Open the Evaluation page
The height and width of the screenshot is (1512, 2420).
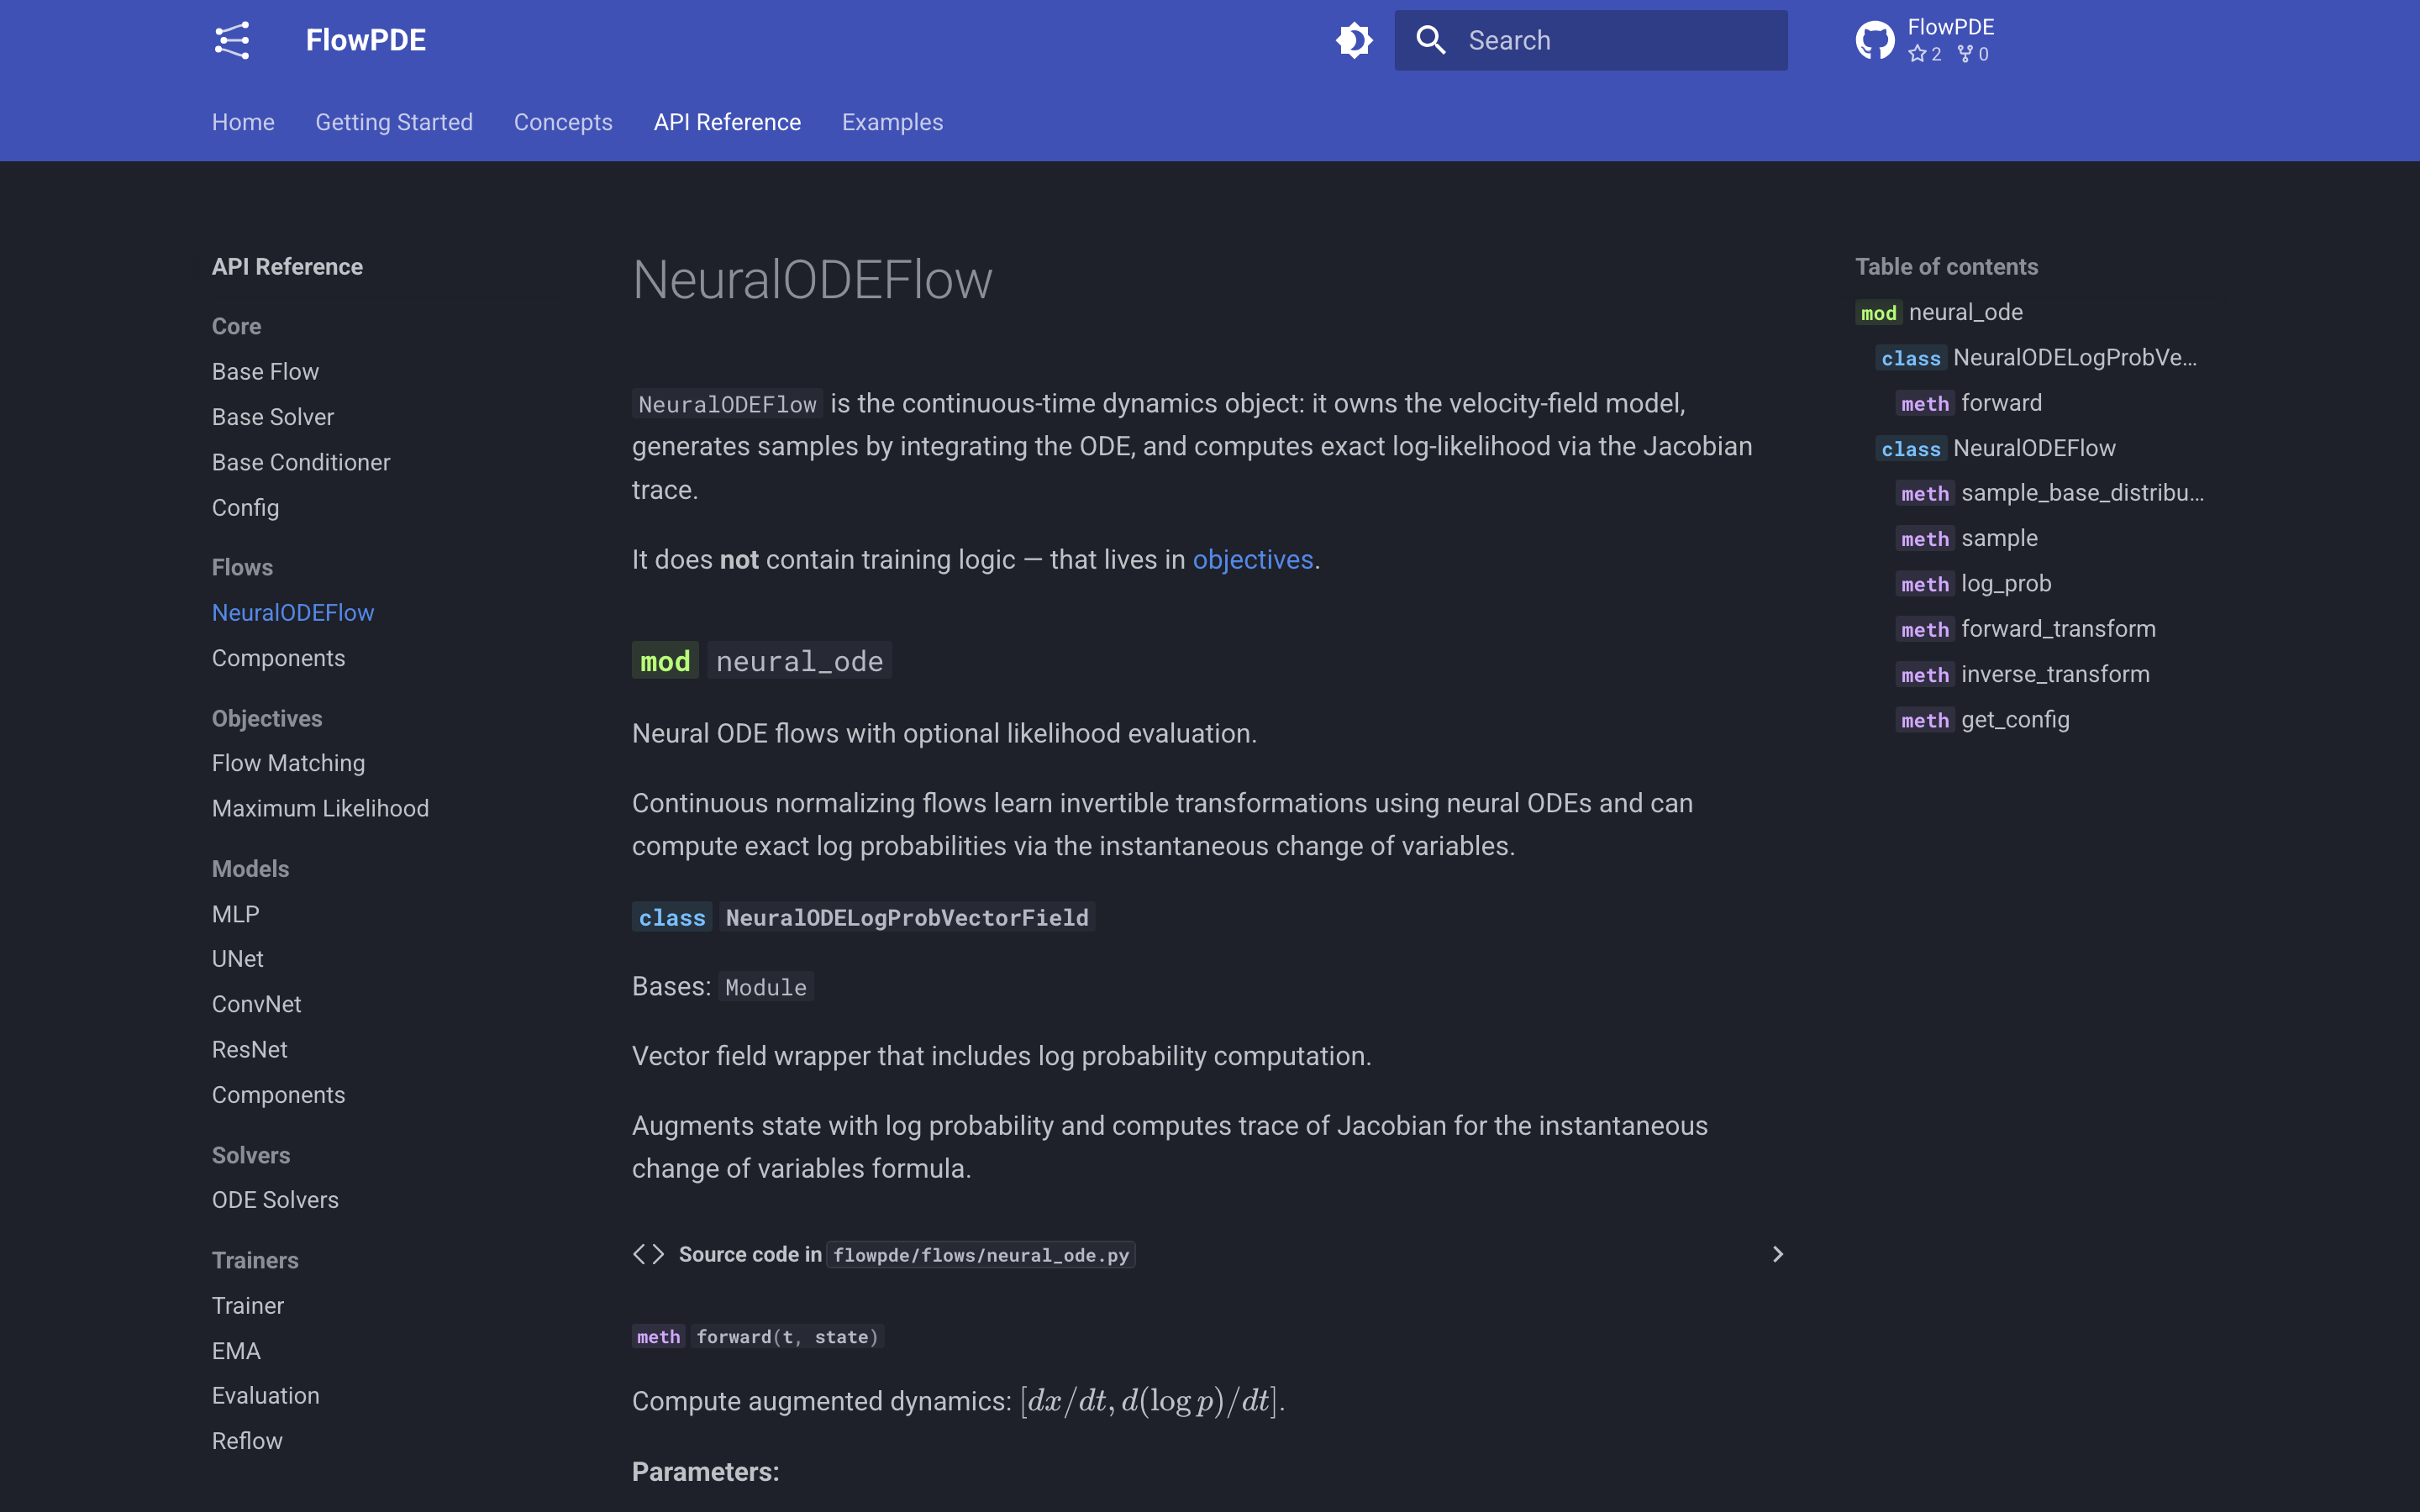coord(266,1396)
